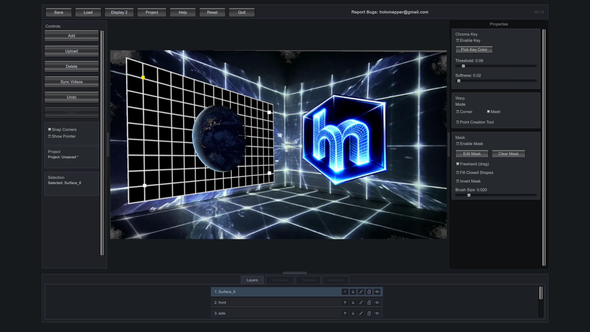The image size is (590, 332).
Task: Hide the Surface_6 layer with eye icon
Action: (x=377, y=292)
